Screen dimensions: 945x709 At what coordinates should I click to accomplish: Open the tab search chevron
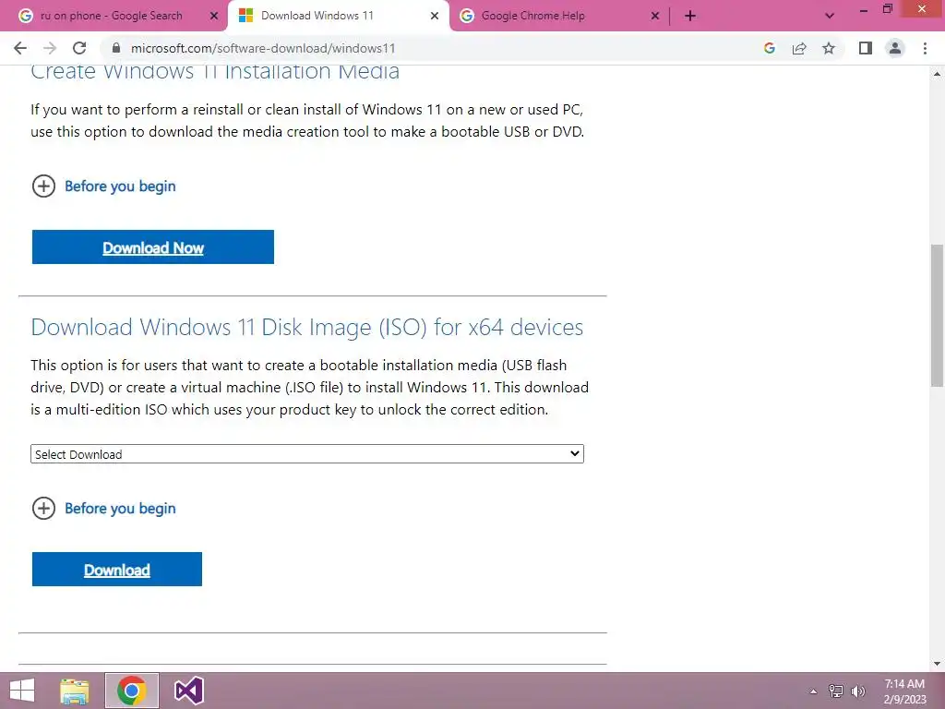click(830, 16)
